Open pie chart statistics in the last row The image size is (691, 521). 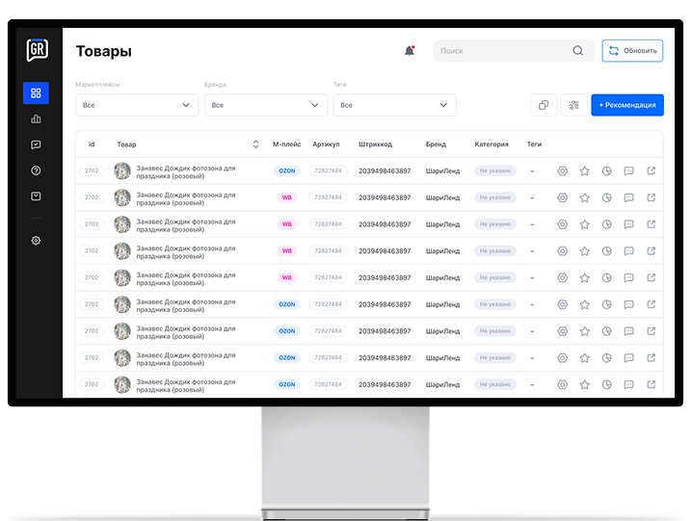tap(607, 385)
